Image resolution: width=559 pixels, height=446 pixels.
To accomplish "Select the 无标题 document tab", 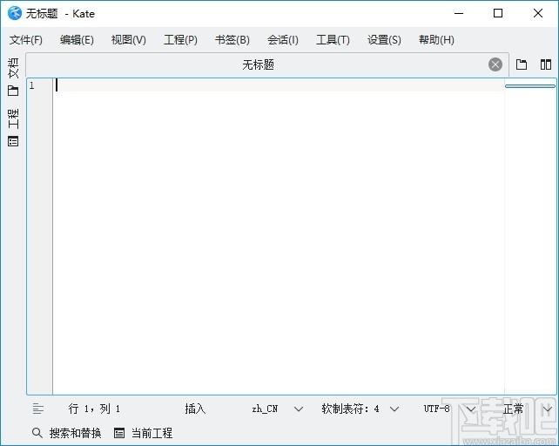I will pyautogui.click(x=258, y=64).
